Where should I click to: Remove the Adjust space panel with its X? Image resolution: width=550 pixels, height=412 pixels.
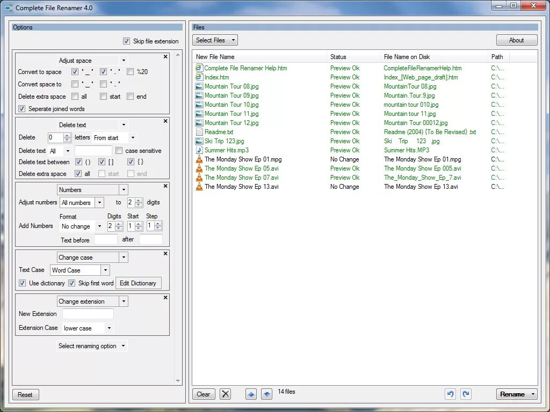pos(165,56)
